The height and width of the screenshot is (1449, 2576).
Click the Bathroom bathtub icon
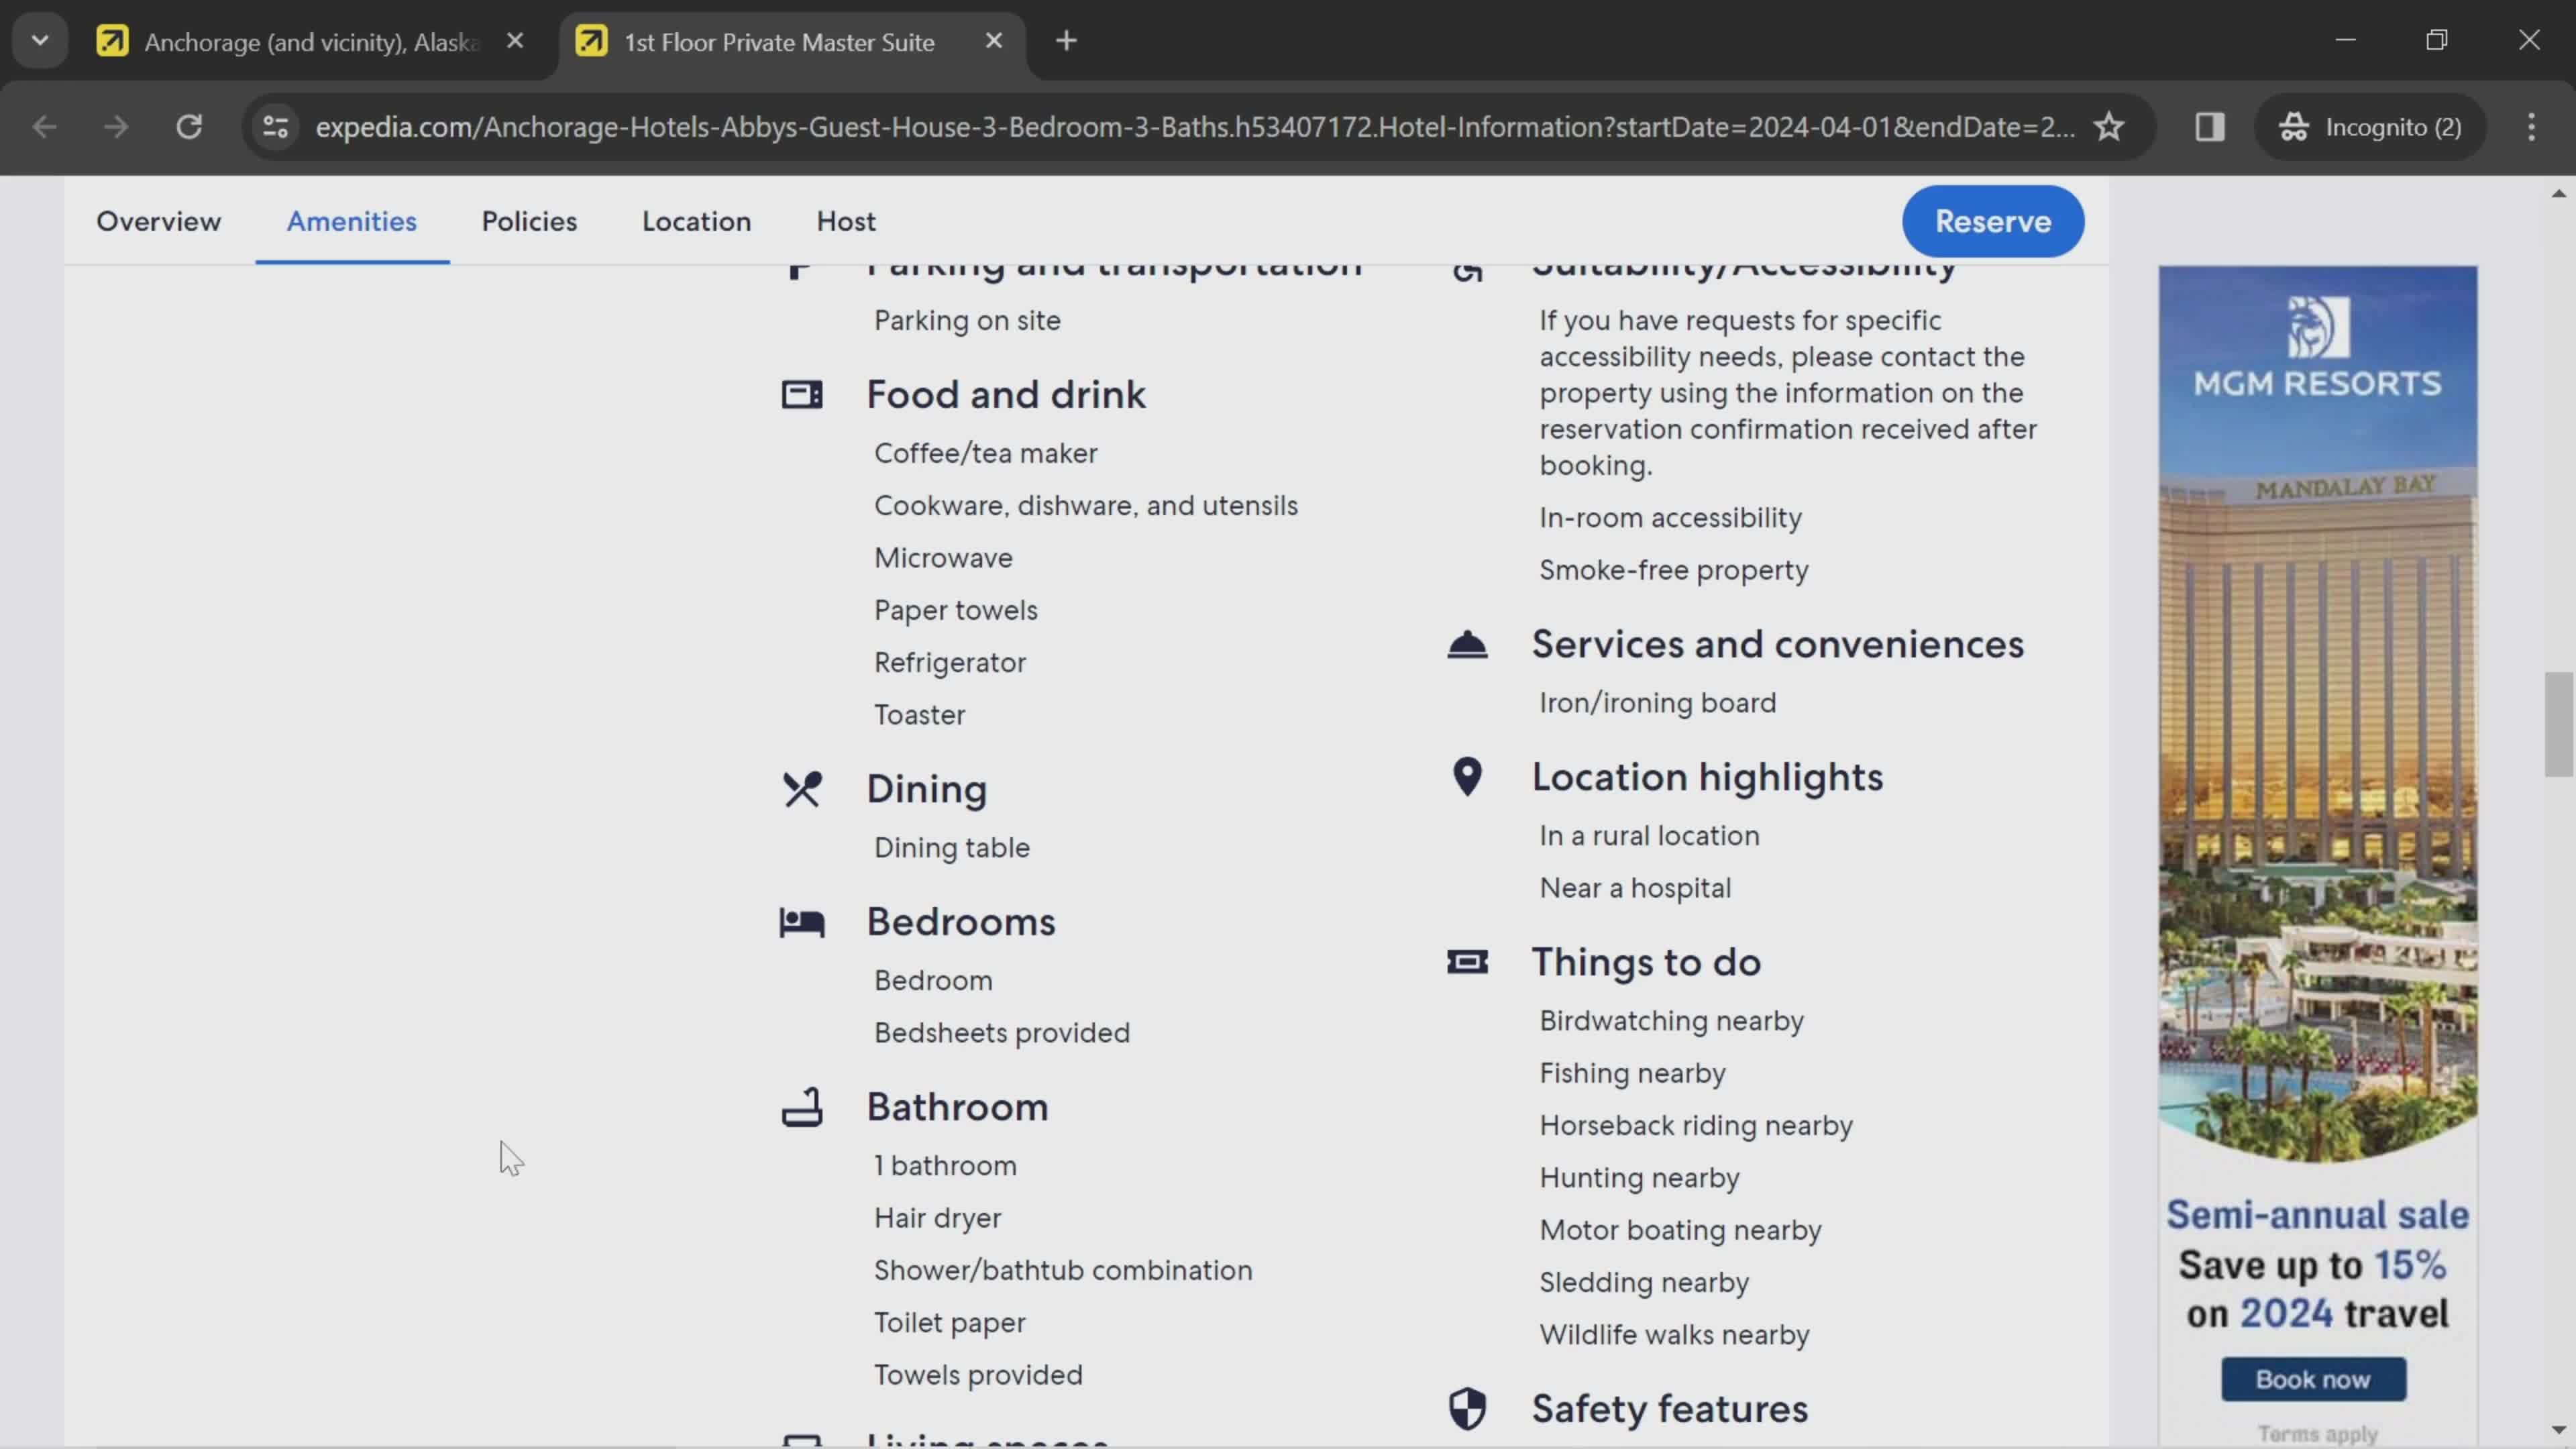click(802, 1107)
